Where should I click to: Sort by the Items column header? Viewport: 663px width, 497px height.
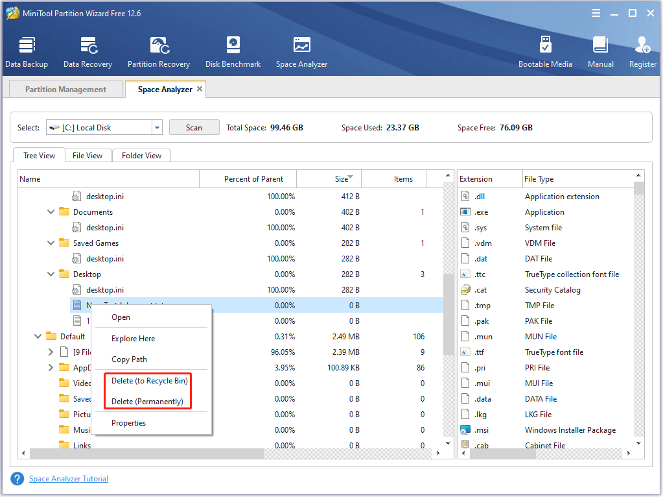[x=393, y=179]
